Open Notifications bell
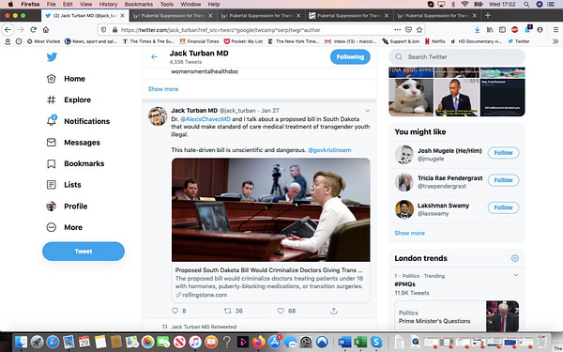563x352 pixels. tap(78, 121)
